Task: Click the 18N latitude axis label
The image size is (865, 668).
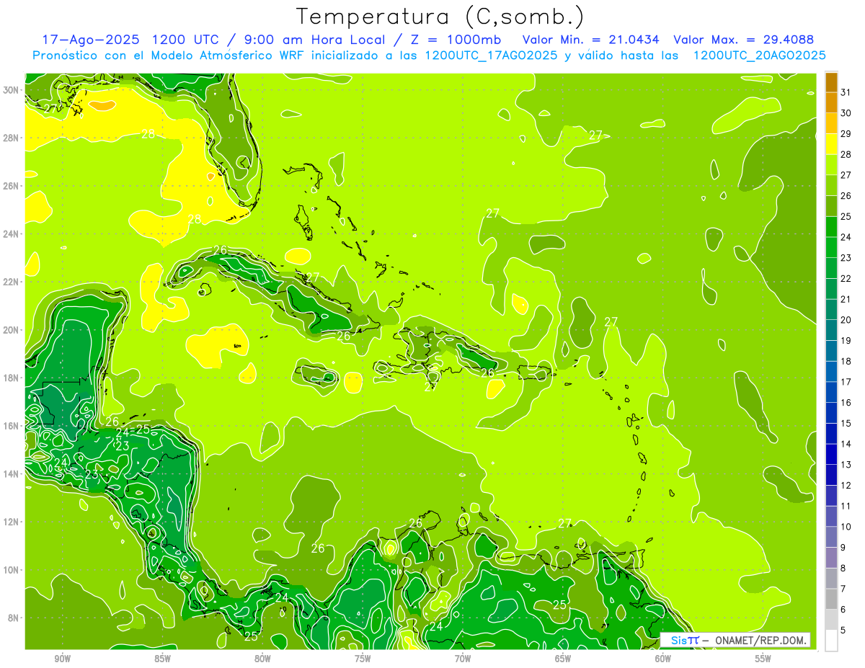Action: coord(11,378)
